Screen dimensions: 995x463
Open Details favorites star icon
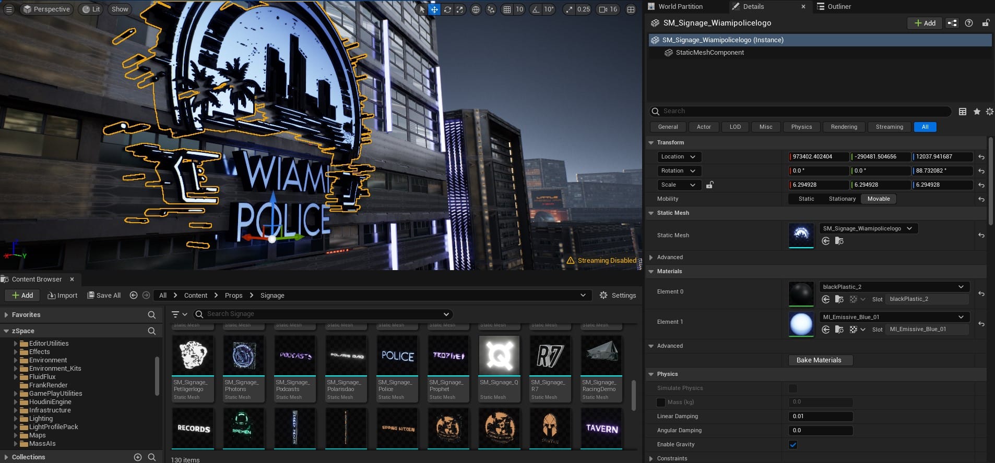coord(977,112)
